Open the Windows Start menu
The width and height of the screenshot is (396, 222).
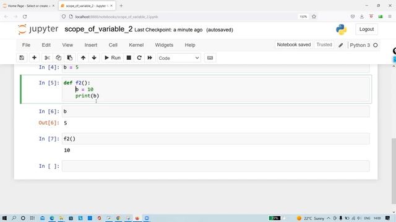[x=4, y=218]
